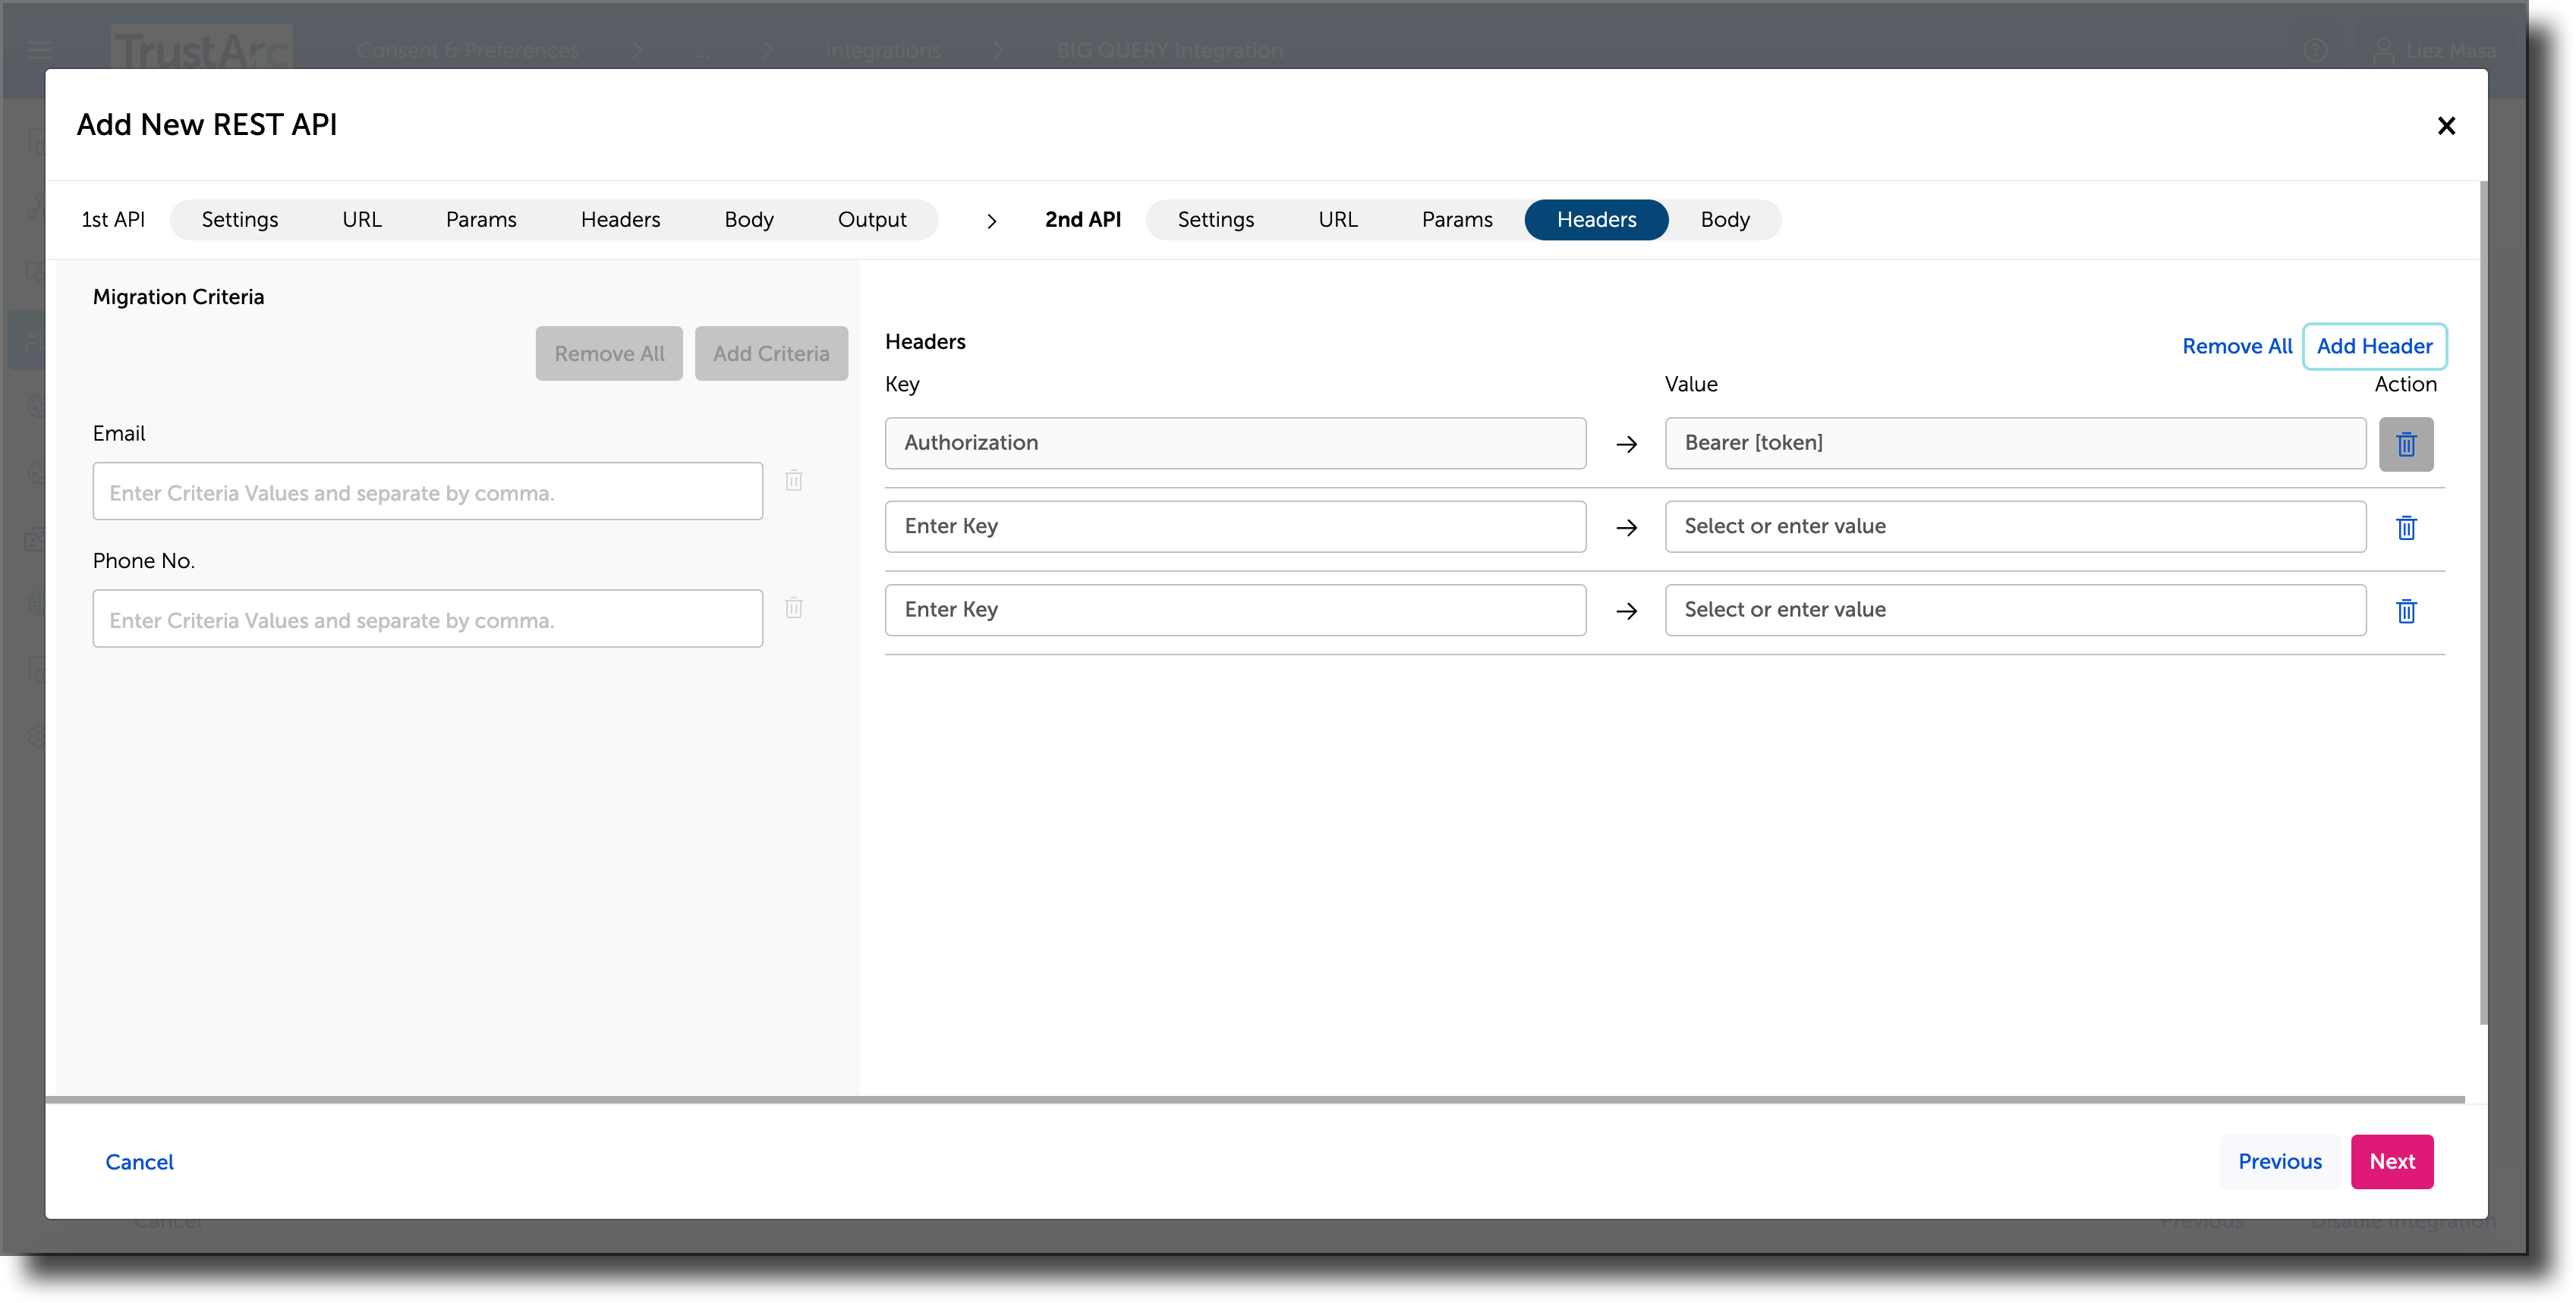
Task: Open the 1st API URL tab
Action: [362, 220]
